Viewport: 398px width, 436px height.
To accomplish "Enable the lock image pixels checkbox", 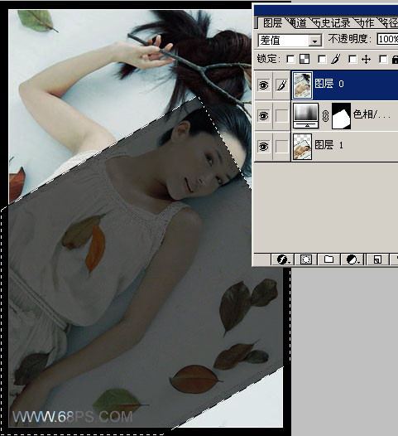I will 322,59.
